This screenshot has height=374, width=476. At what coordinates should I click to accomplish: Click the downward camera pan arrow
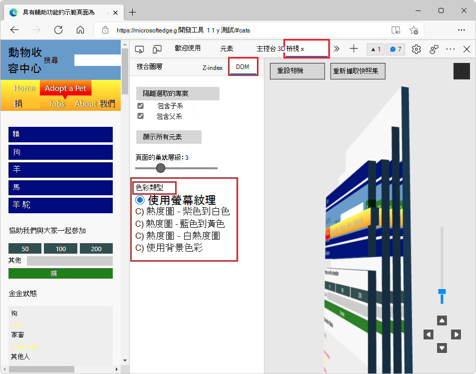442,348
